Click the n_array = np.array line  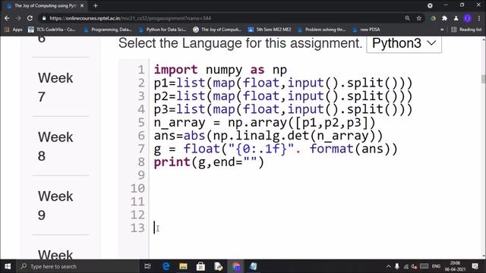(264, 123)
